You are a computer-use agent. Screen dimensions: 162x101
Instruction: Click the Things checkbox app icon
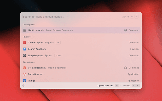(x=25, y=81)
